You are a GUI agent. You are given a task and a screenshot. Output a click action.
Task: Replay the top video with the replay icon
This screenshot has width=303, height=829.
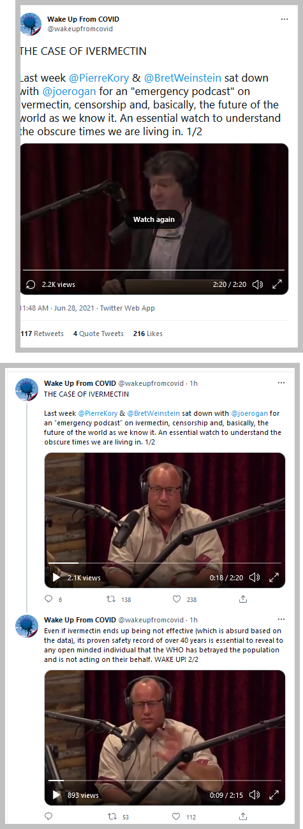click(30, 284)
